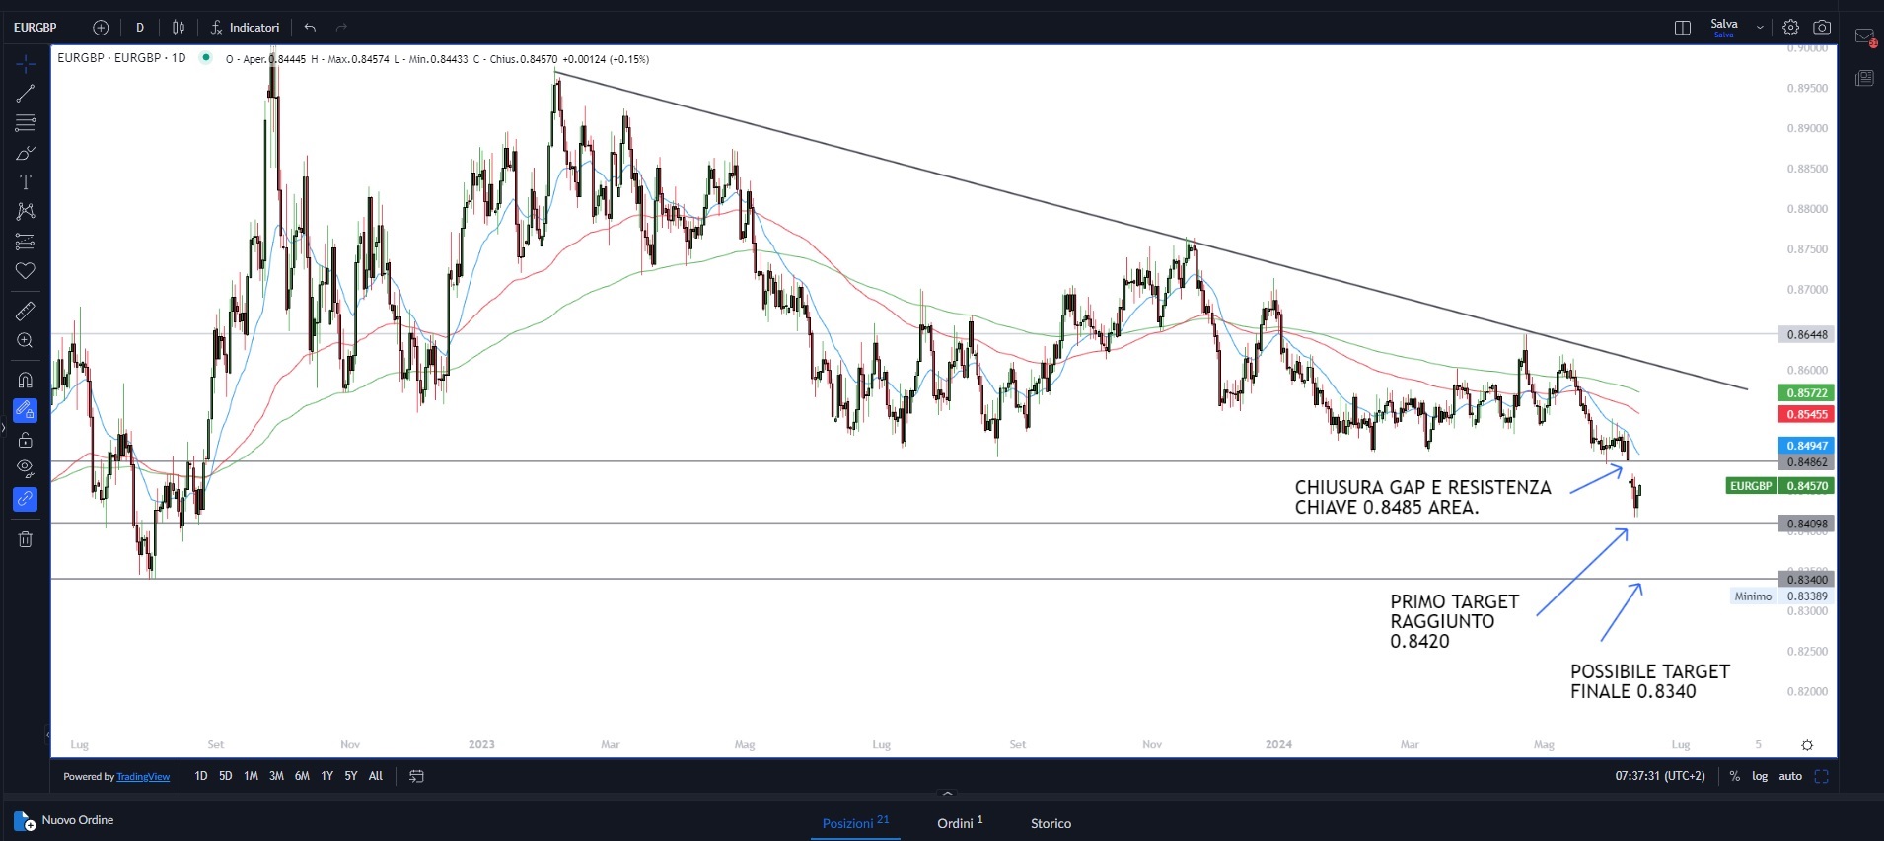Open the chart type candles selector

coord(179,28)
